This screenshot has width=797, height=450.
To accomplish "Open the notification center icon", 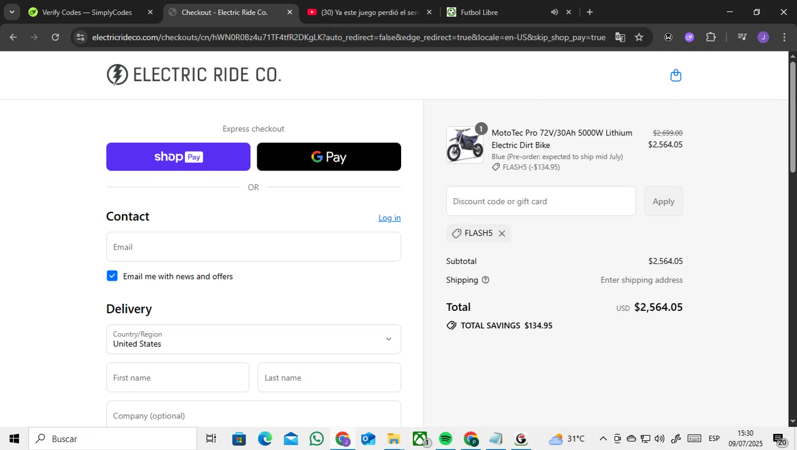I will (779, 439).
